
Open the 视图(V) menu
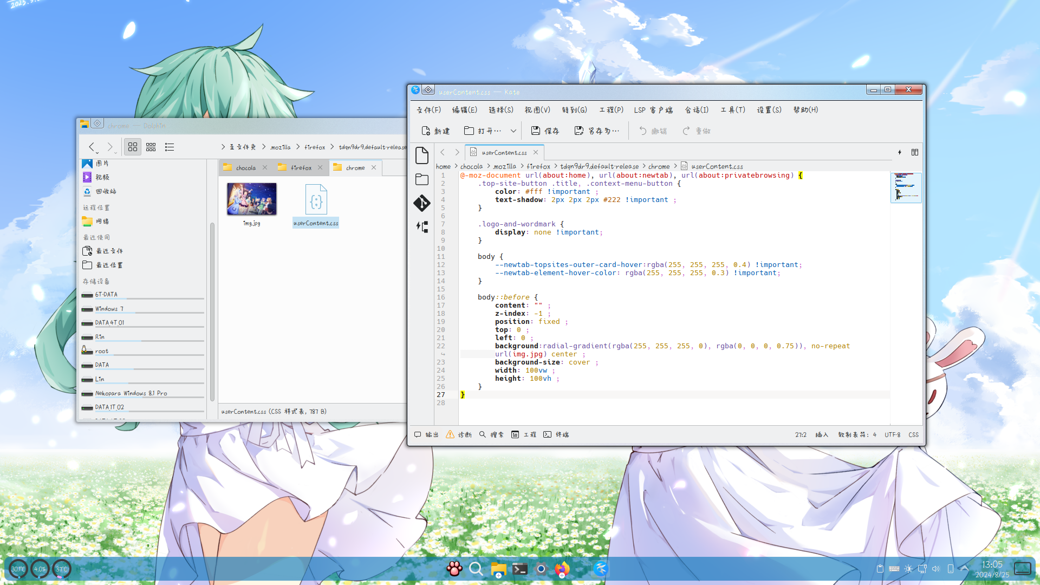tap(537, 109)
